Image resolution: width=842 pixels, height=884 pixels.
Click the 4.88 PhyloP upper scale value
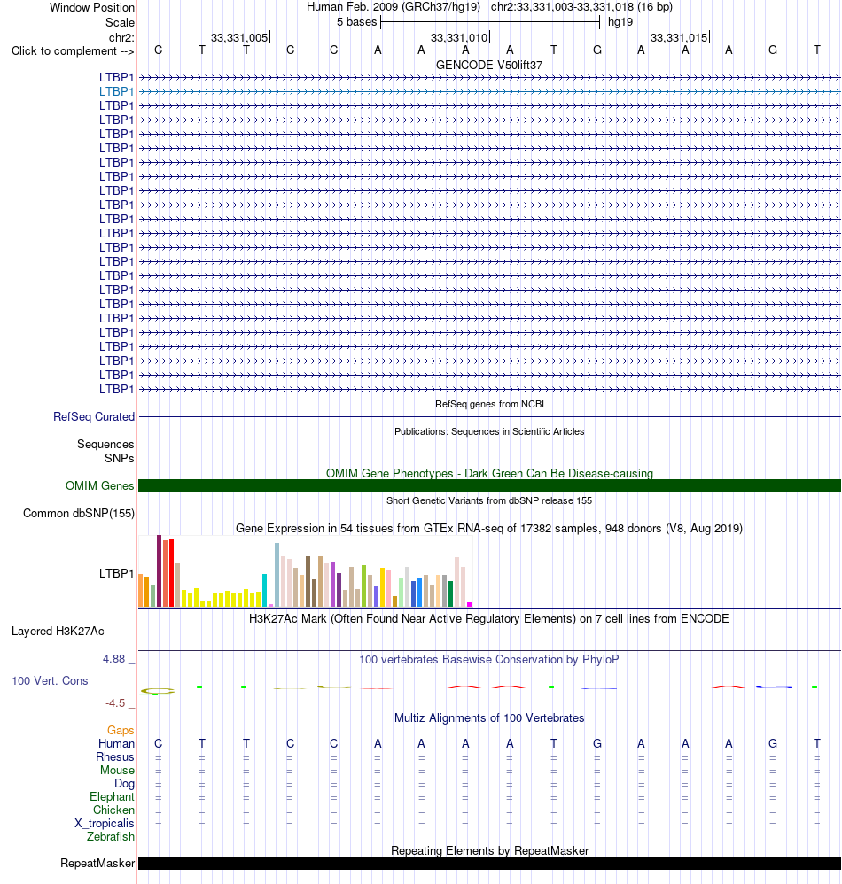pos(114,658)
